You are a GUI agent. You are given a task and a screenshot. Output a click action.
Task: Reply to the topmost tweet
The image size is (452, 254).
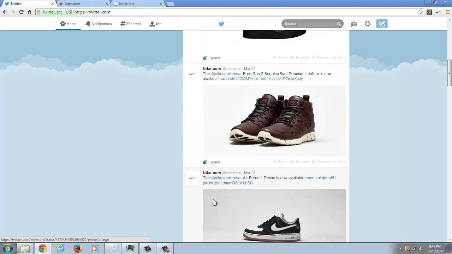coord(280,58)
